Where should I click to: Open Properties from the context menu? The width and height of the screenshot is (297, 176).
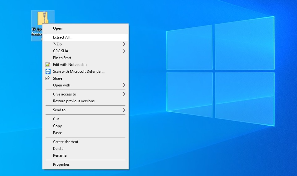click(61, 164)
